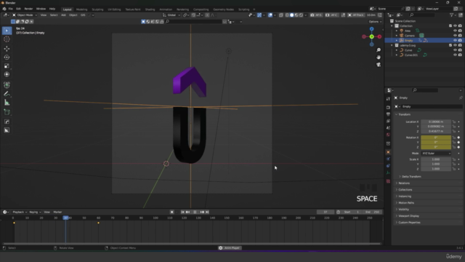The height and width of the screenshot is (262, 465).
Task: Open the Render menu
Action: [x=28, y=9]
